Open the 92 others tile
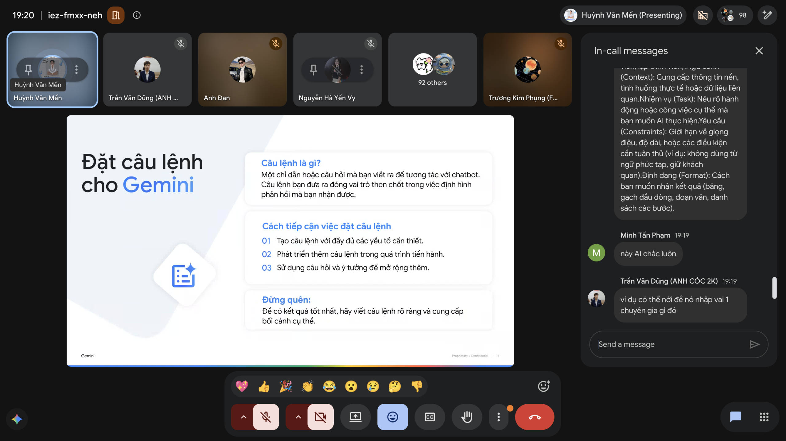Screen dimensions: 786x441 click(x=433, y=70)
